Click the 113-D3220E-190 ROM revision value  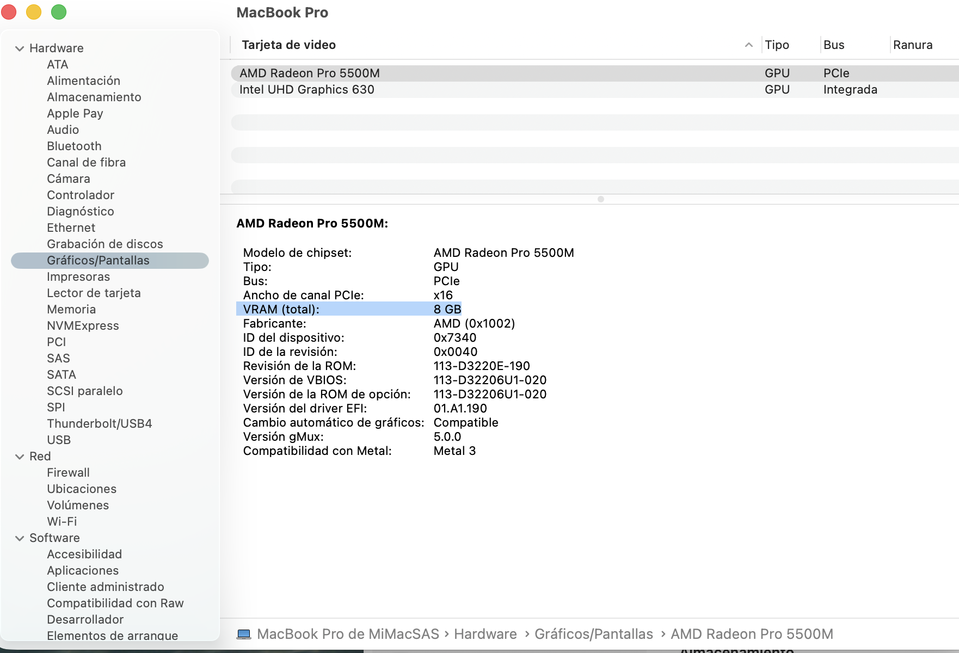click(x=482, y=366)
